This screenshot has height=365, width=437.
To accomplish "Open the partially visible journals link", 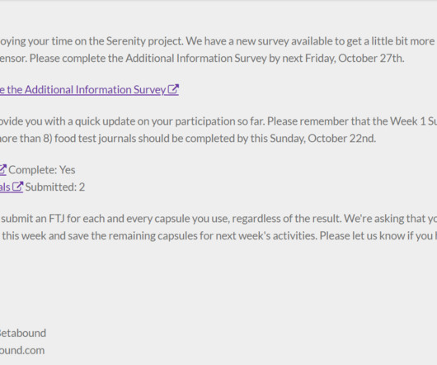I will [x=12, y=187].
